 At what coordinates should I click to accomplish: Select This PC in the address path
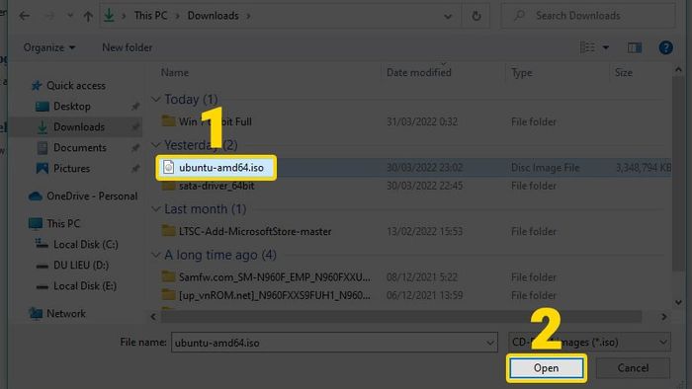[150, 16]
